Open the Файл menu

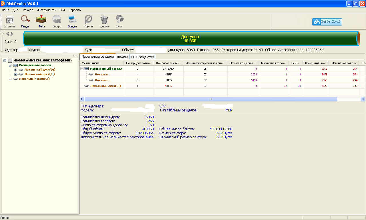tap(5, 10)
